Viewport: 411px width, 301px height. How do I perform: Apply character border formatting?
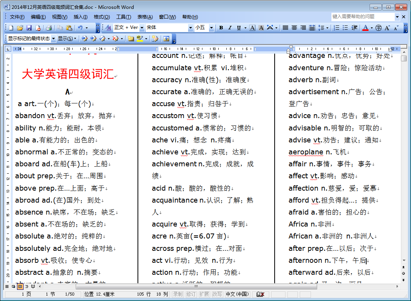click(252, 28)
